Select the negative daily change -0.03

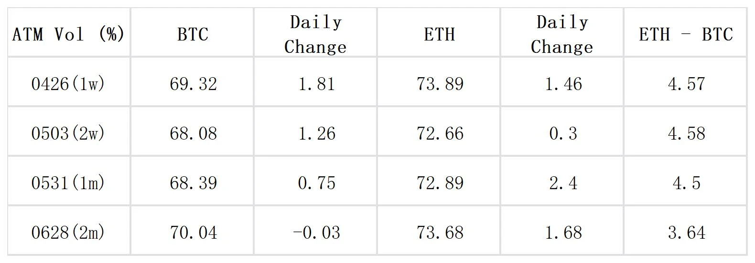(x=316, y=233)
